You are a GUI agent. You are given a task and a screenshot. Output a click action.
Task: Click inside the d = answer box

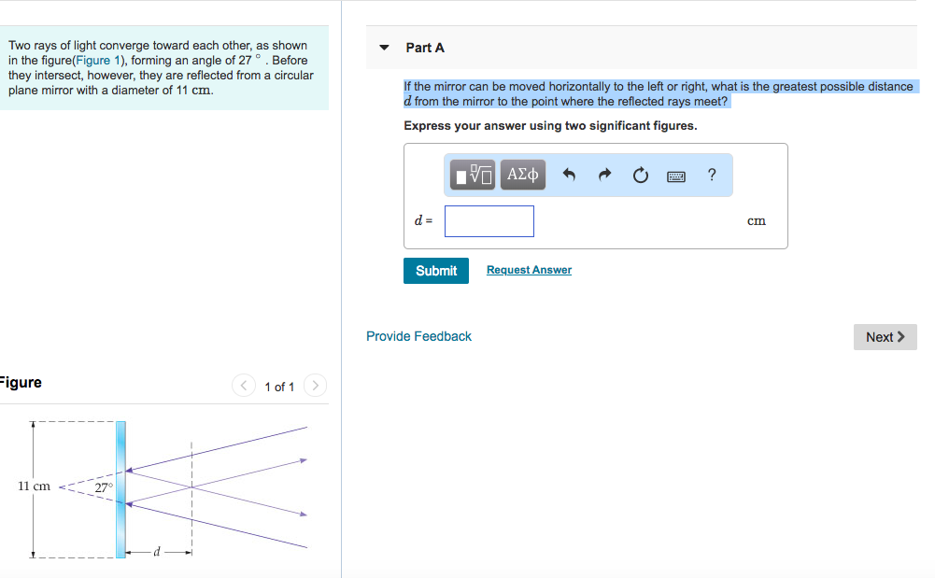pyautogui.click(x=489, y=220)
